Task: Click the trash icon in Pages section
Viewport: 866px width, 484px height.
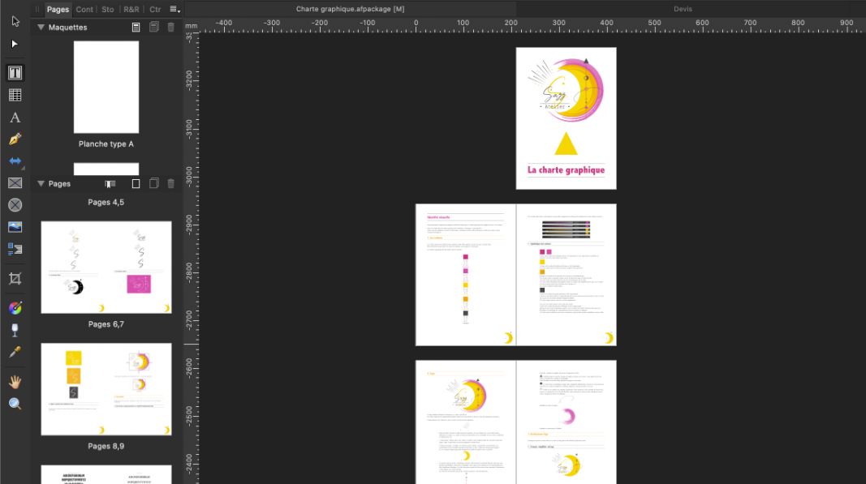Action: tap(170, 184)
